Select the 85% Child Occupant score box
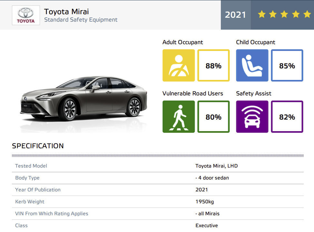The width and height of the screenshot is (314, 232). 287,65
